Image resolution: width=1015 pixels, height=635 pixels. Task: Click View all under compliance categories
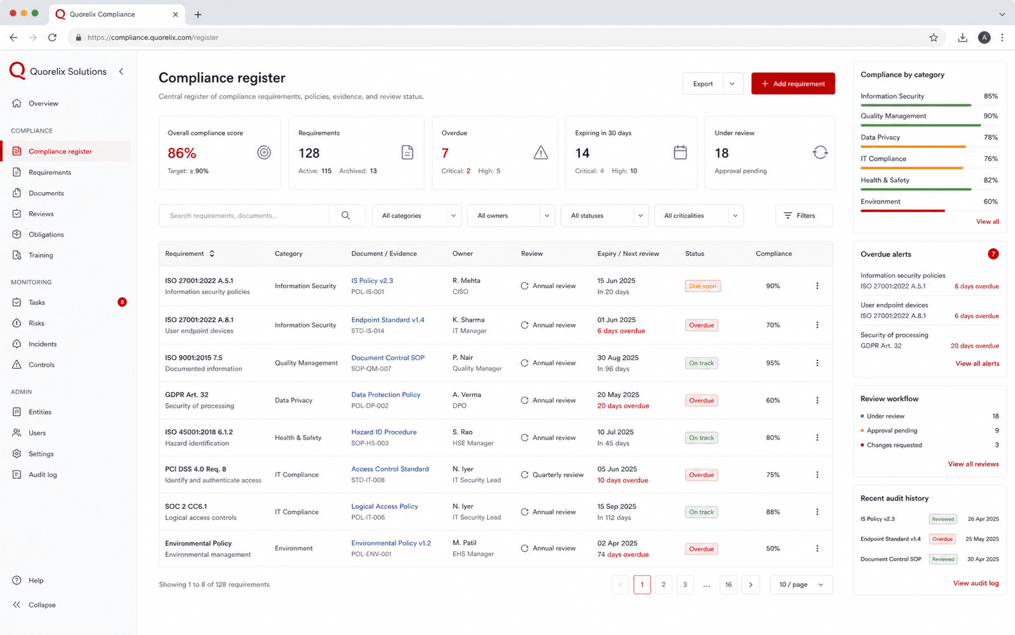(987, 221)
